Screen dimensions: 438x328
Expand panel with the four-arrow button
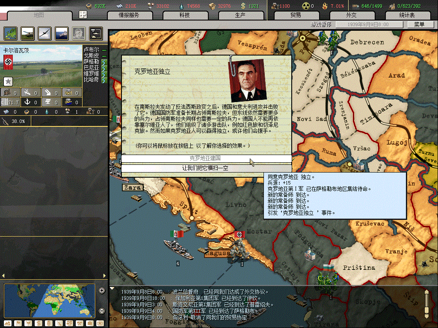83,15
